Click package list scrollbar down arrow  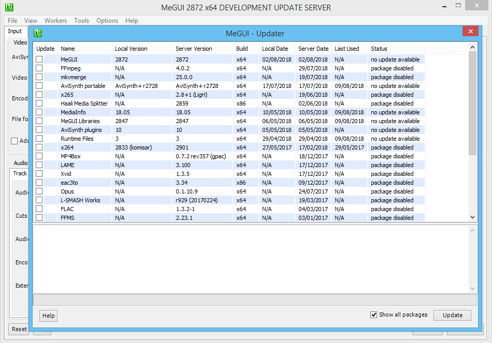click(472, 217)
